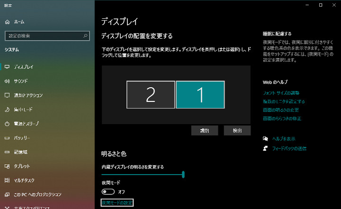
Task: Select display 2 in arrangement area
Action: (151, 95)
